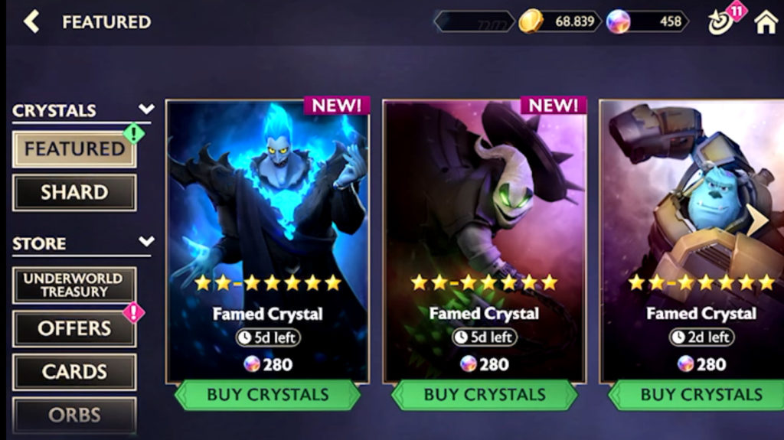
Task: Collapse the CRYSTALS section chevron
Action: pyautogui.click(x=146, y=109)
